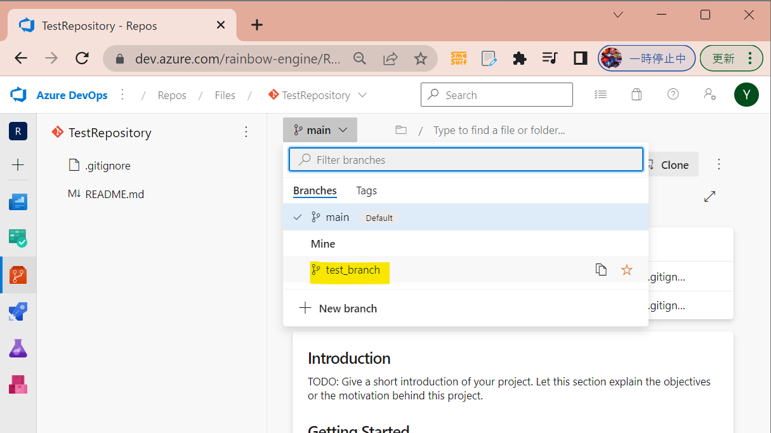Switch to the Tags tab
The width and height of the screenshot is (771, 433).
[366, 190]
